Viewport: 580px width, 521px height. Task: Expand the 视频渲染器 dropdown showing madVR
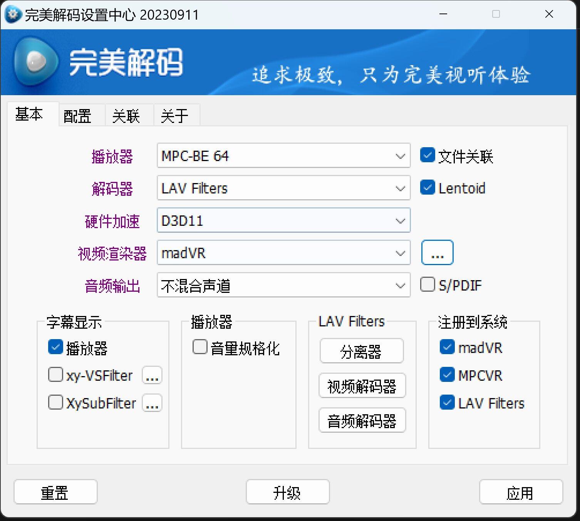point(283,253)
